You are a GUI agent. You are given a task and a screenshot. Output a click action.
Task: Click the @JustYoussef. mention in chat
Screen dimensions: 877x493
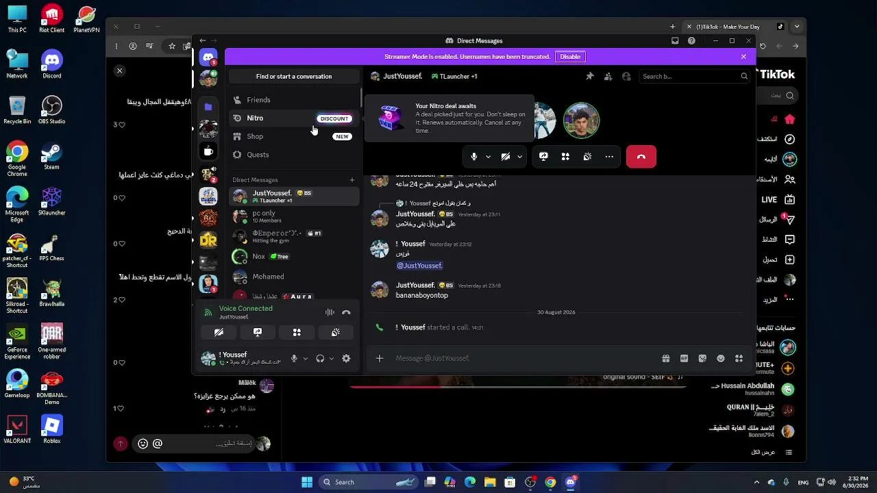[x=419, y=266]
